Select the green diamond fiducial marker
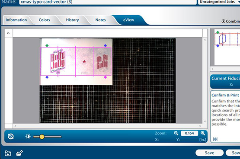Screen dimensions: 240x159 (47, 45)
